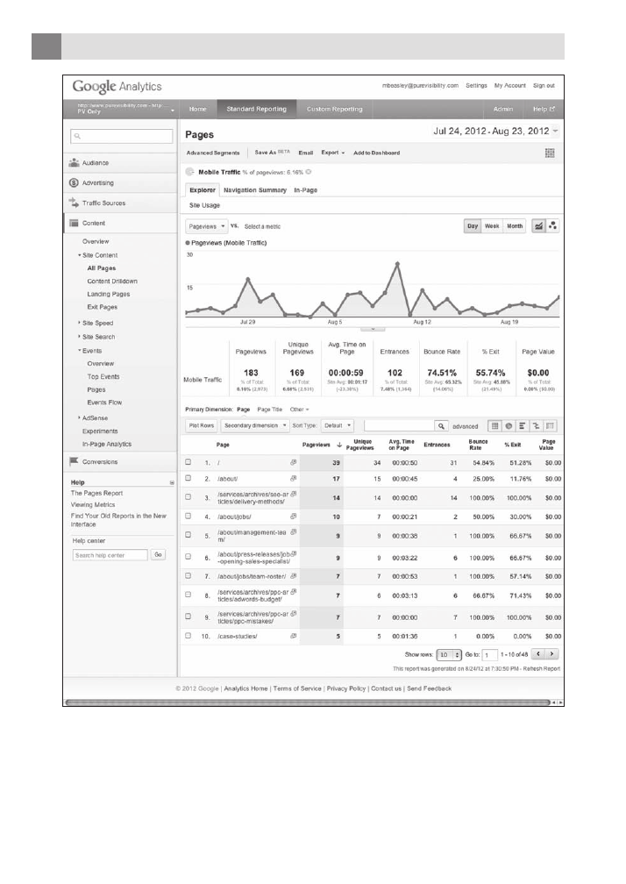Viewport: 626px width, 884px height.
Task: Check the box for the /about/ row
Action: tap(188, 480)
